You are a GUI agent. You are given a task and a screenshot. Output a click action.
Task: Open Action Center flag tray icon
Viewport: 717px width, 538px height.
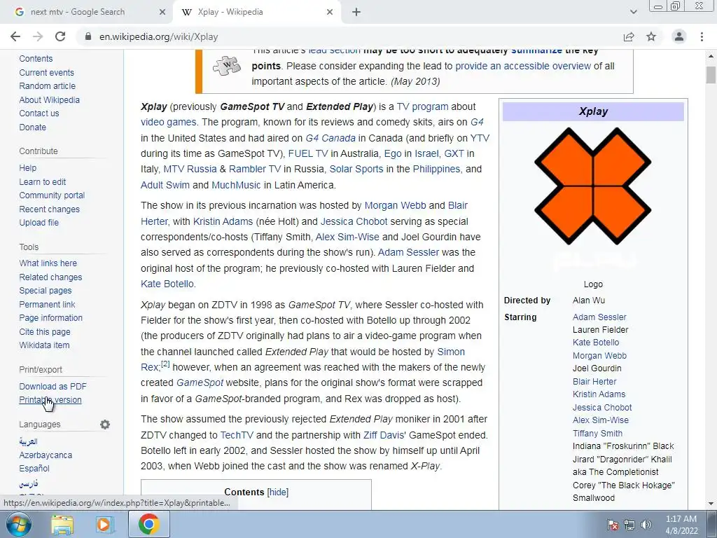[x=612, y=525]
